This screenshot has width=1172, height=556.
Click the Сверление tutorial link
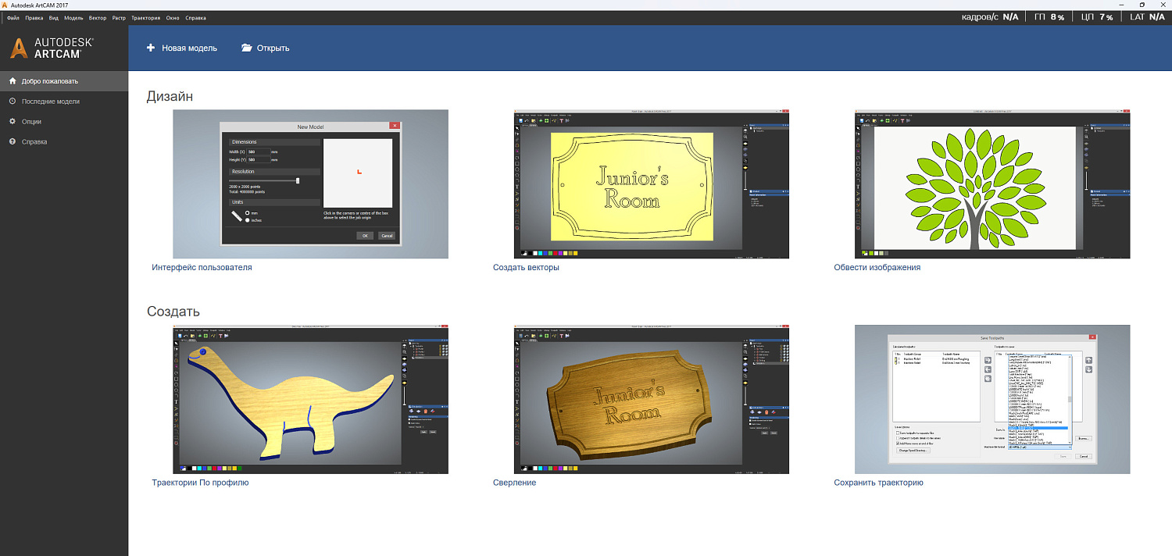514,483
